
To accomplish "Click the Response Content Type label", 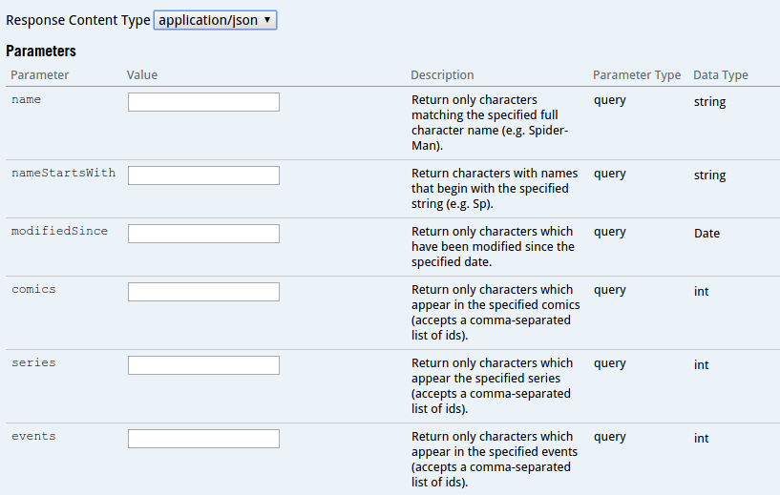I will [78, 20].
